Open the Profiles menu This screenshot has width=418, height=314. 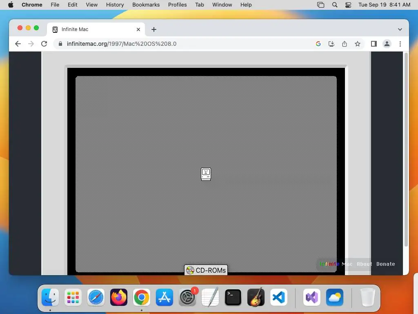pos(177,5)
